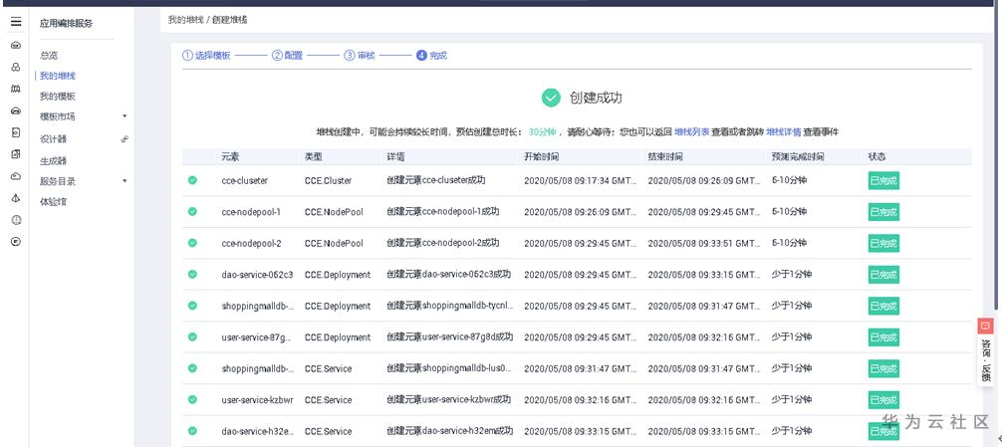Click the CCE.Cluster type cell
1002x447 pixels.
tap(329, 181)
